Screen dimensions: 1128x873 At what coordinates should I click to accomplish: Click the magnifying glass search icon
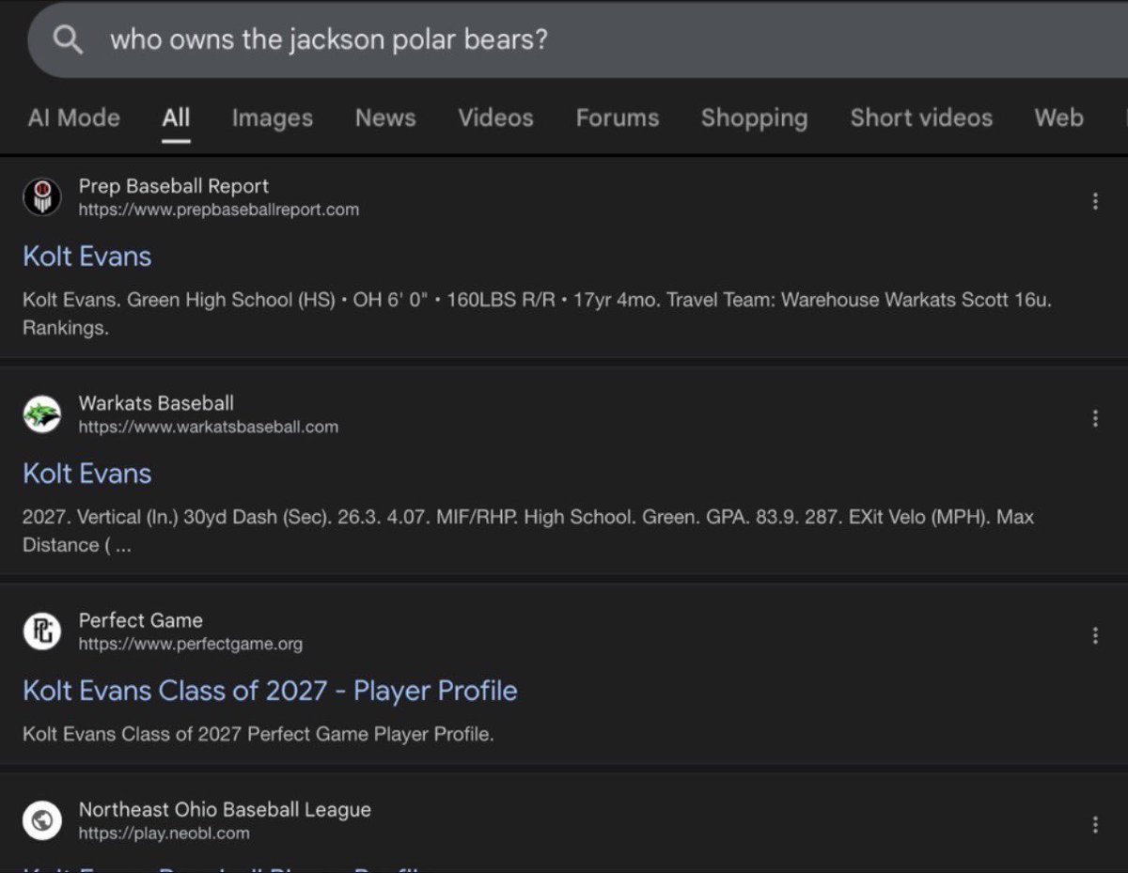click(x=68, y=39)
